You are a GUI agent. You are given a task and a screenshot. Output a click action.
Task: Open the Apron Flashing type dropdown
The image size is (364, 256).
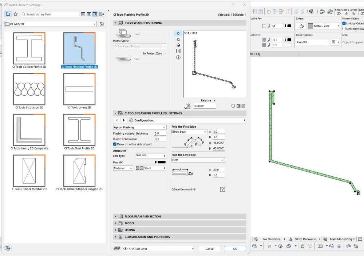(x=140, y=128)
